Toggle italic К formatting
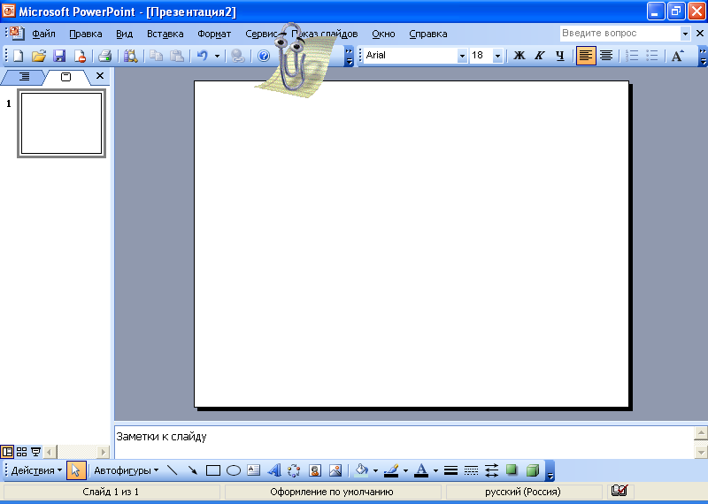 540,56
